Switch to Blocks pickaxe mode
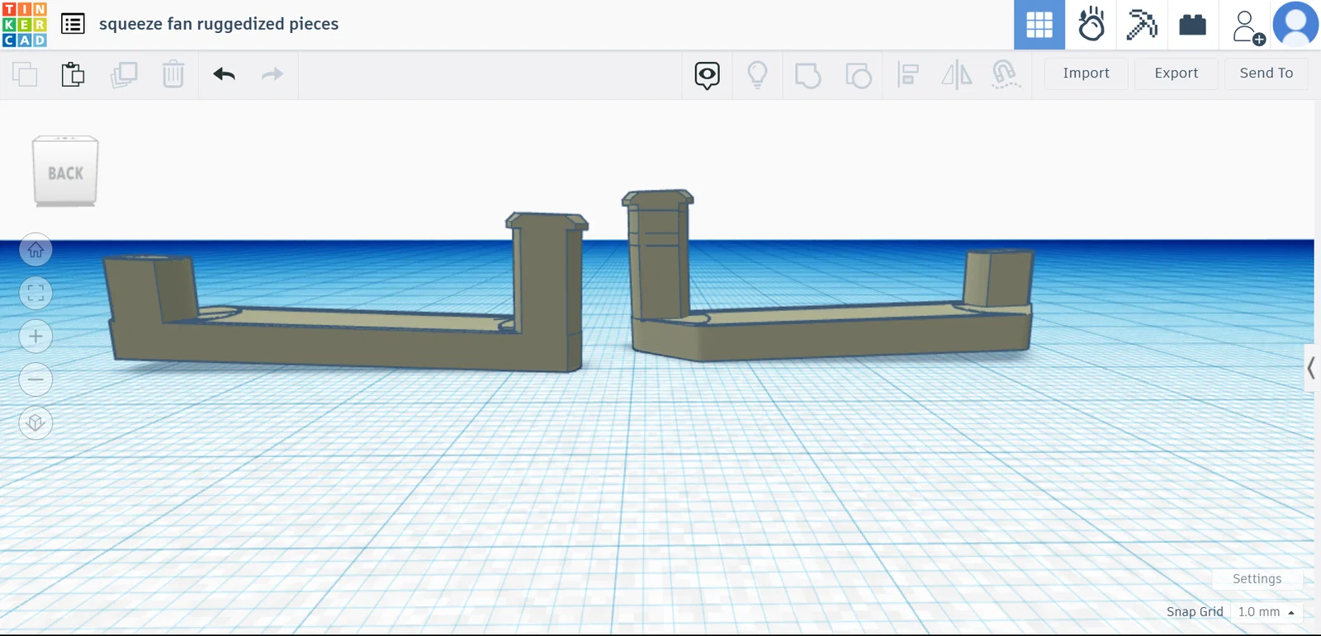 tap(1142, 25)
